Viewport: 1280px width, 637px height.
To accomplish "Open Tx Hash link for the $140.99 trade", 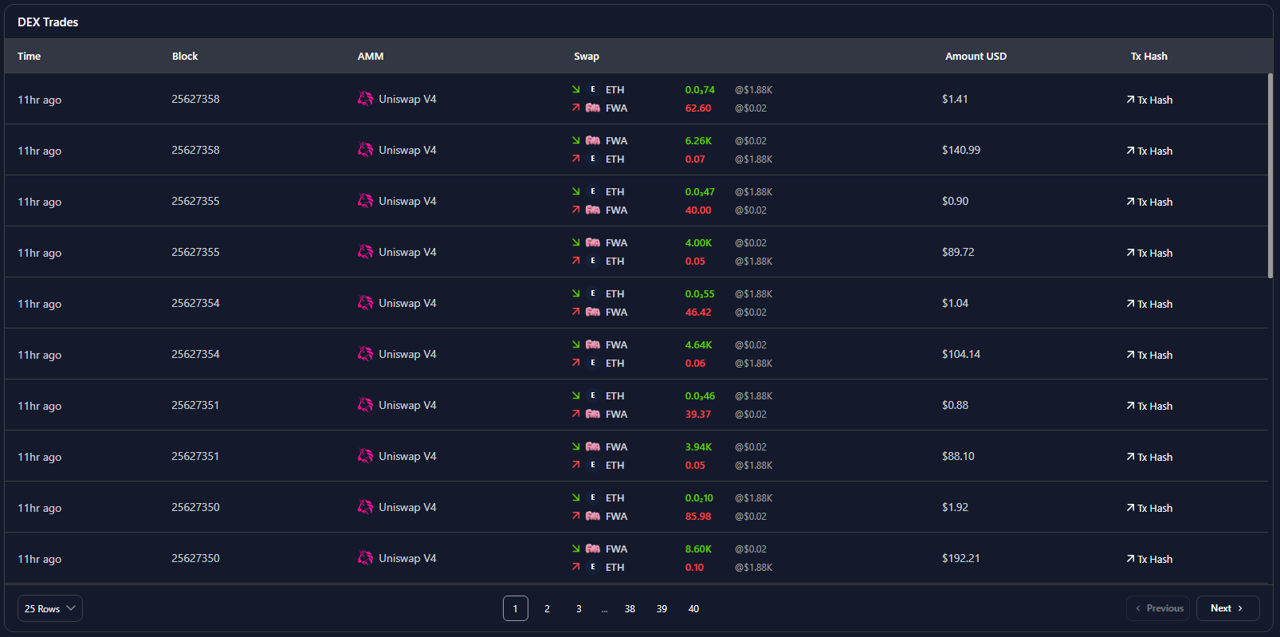I will [x=1149, y=151].
